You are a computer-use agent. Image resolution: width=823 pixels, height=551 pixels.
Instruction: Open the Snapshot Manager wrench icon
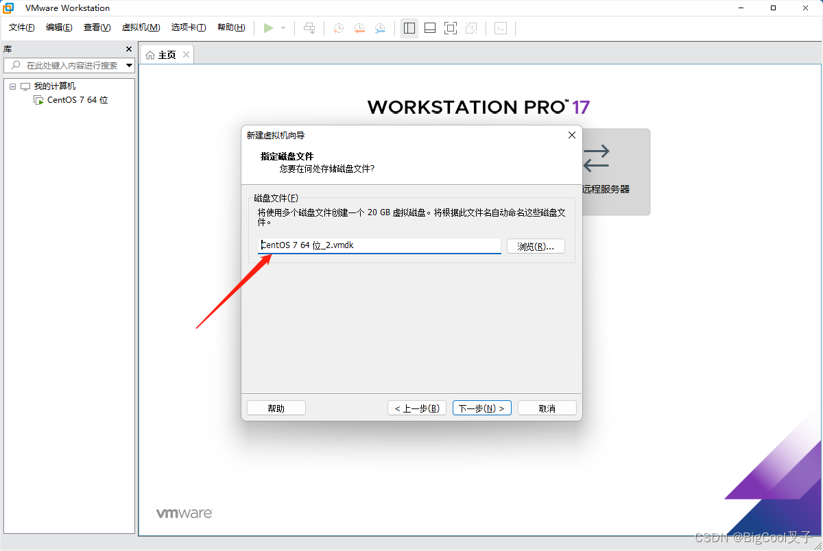tap(380, 28)
